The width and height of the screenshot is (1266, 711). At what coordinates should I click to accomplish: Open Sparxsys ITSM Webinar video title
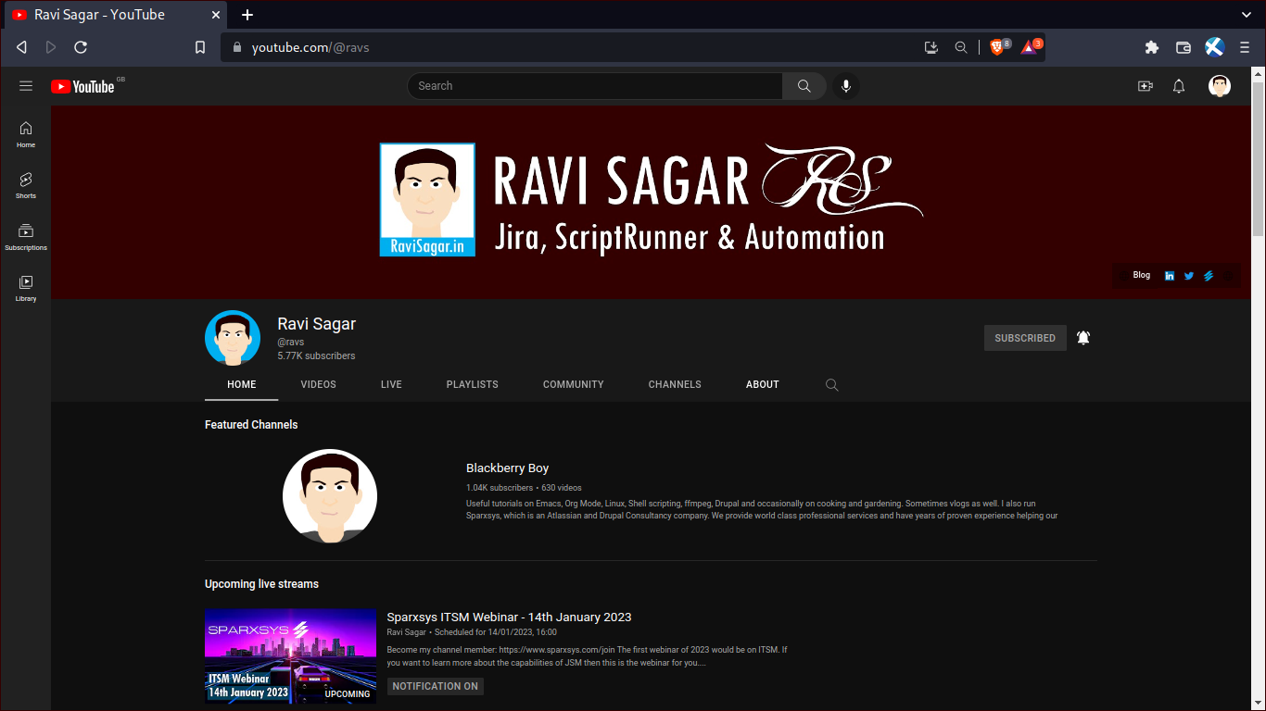[509, 617]
